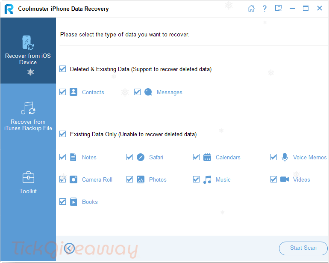Click the phone recovery icon in sidebar
The height and width of the screenshot is (263, 329).
[x=28, y=42]
